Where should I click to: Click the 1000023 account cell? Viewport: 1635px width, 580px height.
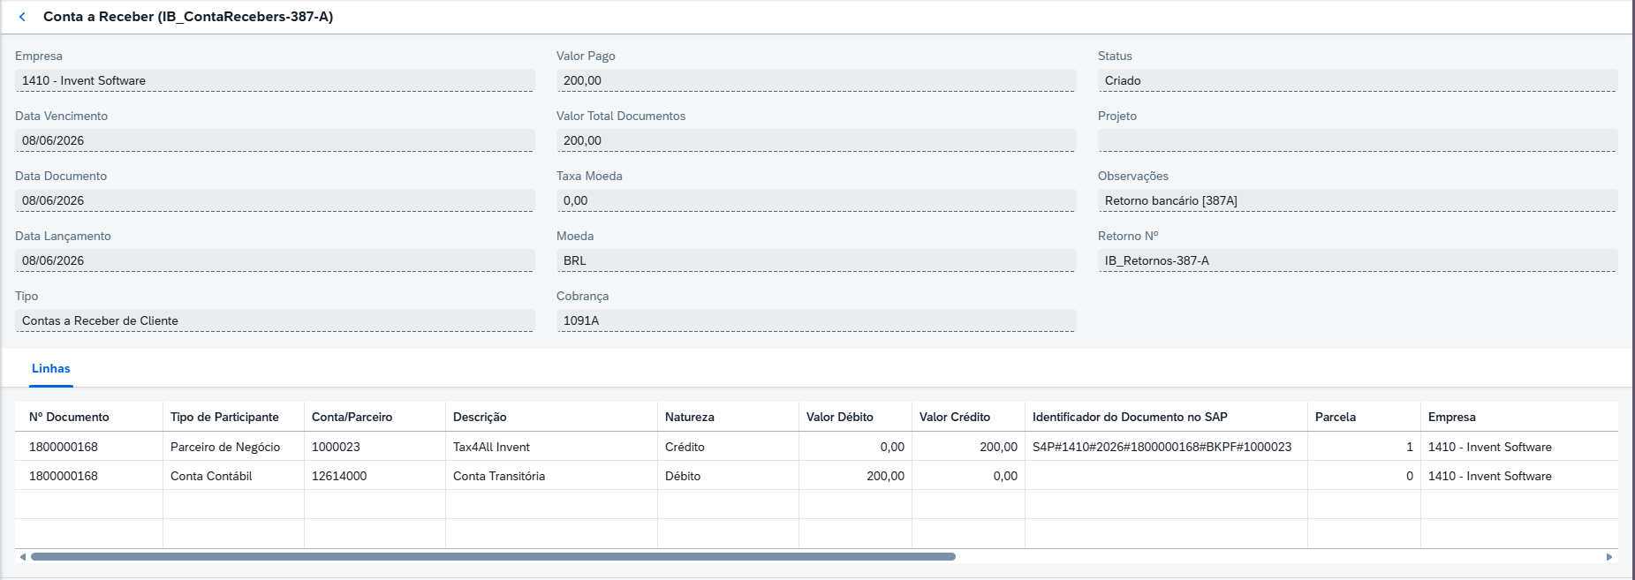point(375,447)
